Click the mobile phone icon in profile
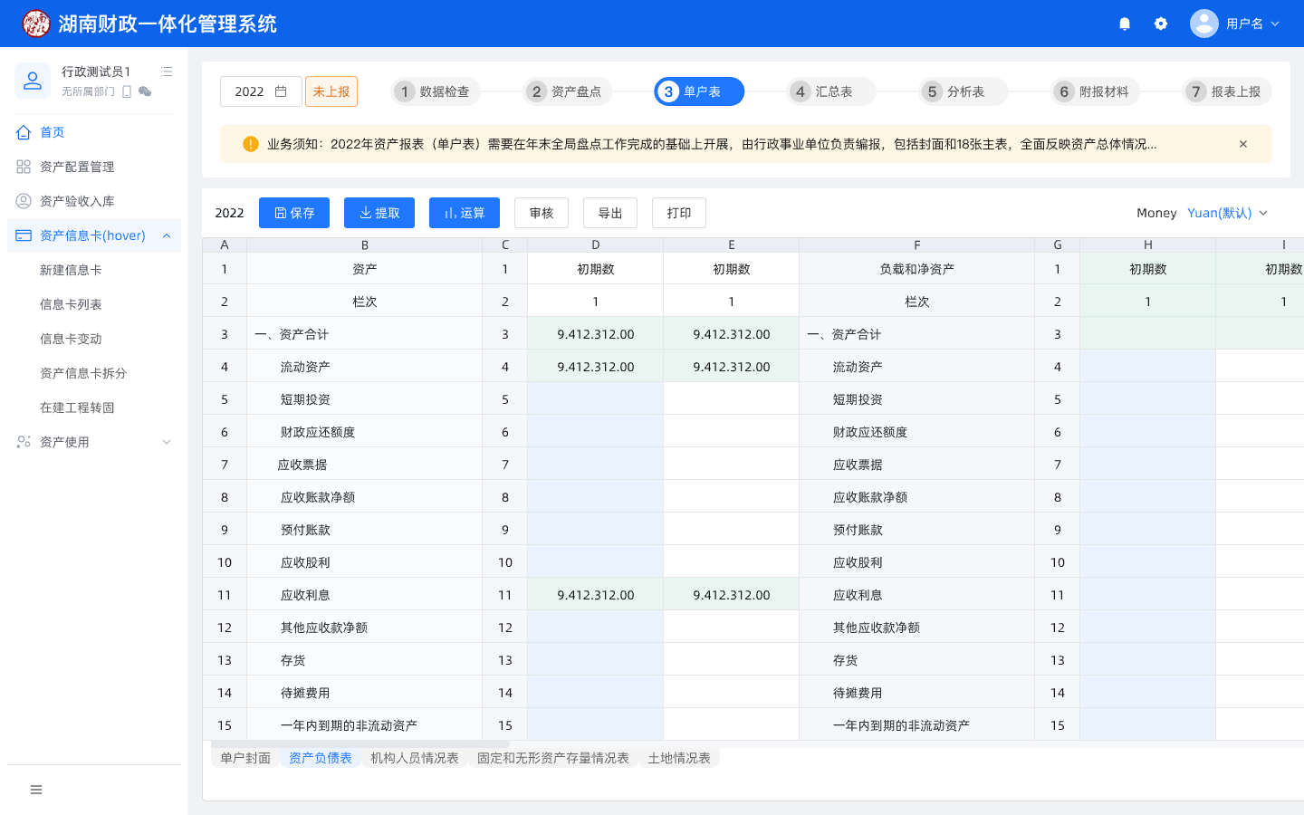This screenshot has width=1304, height=815. [127, 91]
